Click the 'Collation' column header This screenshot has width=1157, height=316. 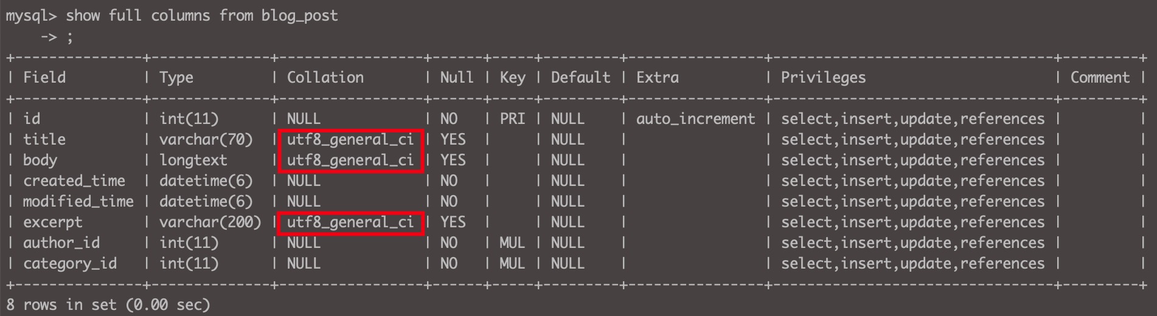click(325, 78)
